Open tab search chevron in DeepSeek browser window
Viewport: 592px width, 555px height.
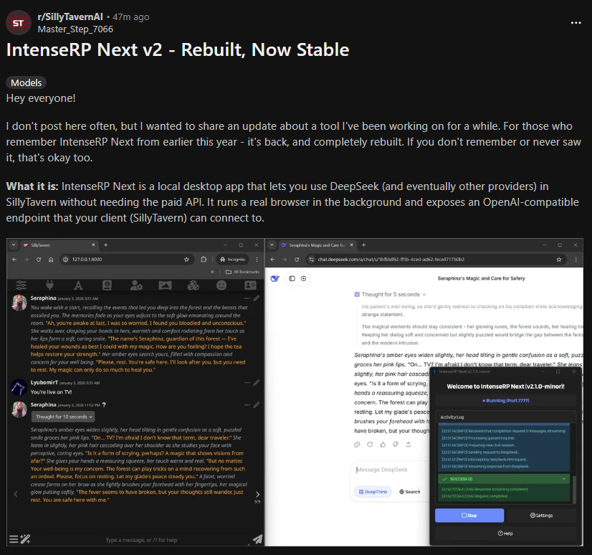point(272,245)
